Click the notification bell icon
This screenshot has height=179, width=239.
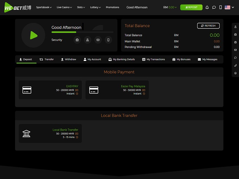click(207, 7)
